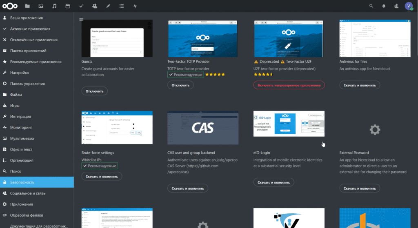Open the contacts menu icon near avatar

[x=396, y=6]
